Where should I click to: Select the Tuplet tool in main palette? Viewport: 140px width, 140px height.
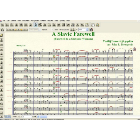pyautogui.click(x=45, y=25)
